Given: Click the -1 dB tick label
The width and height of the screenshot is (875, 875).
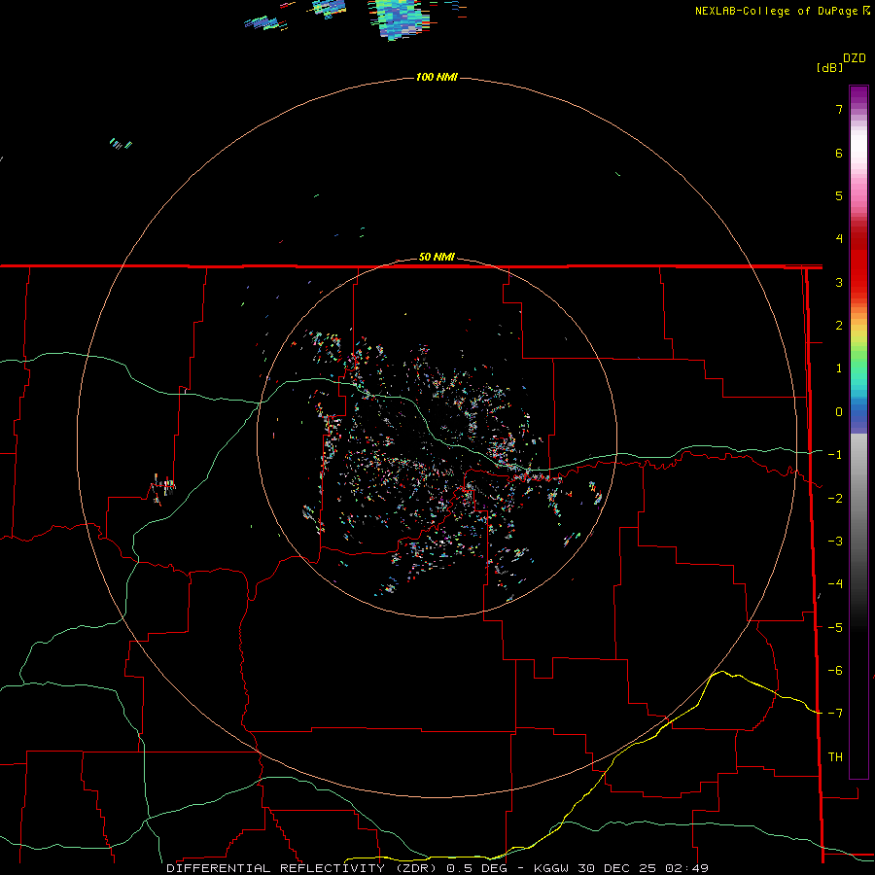Looking at the screenshot, I should (835, 455).
